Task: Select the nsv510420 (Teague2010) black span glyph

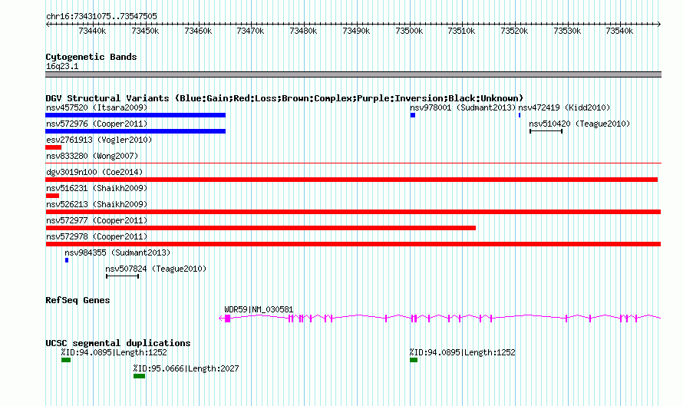Action: (546, 131)
